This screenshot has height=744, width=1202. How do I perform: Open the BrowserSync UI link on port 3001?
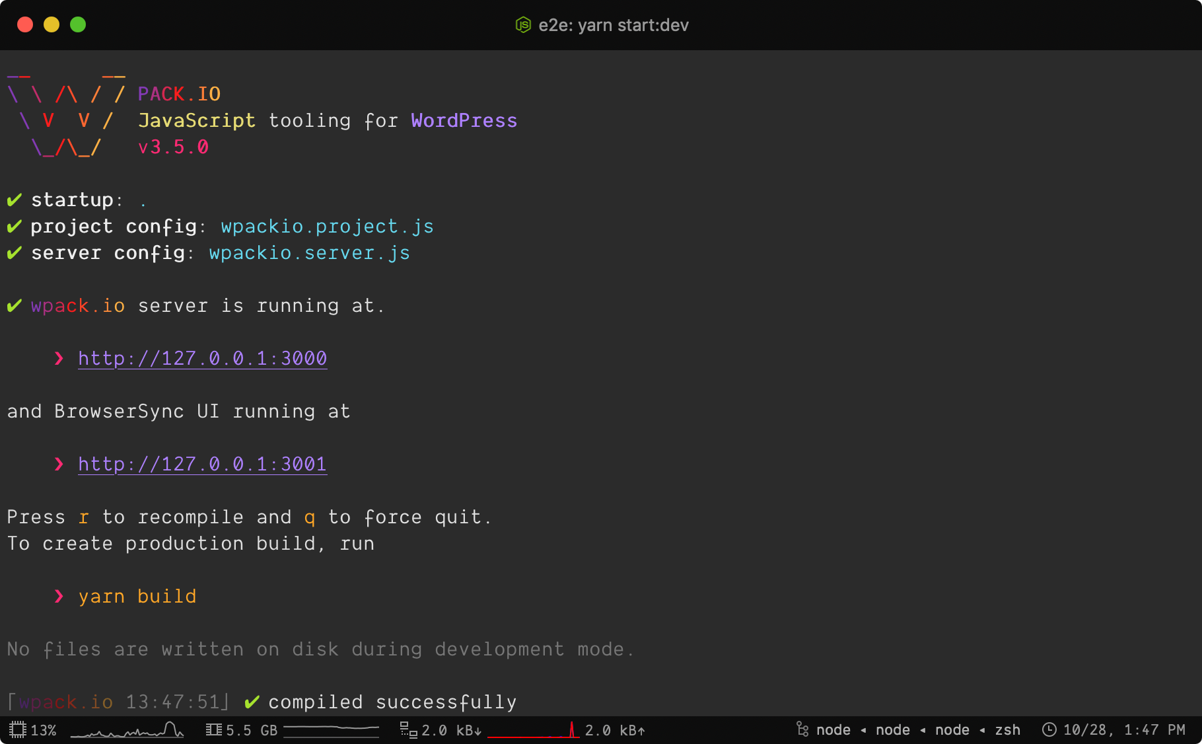click(202, 465)
